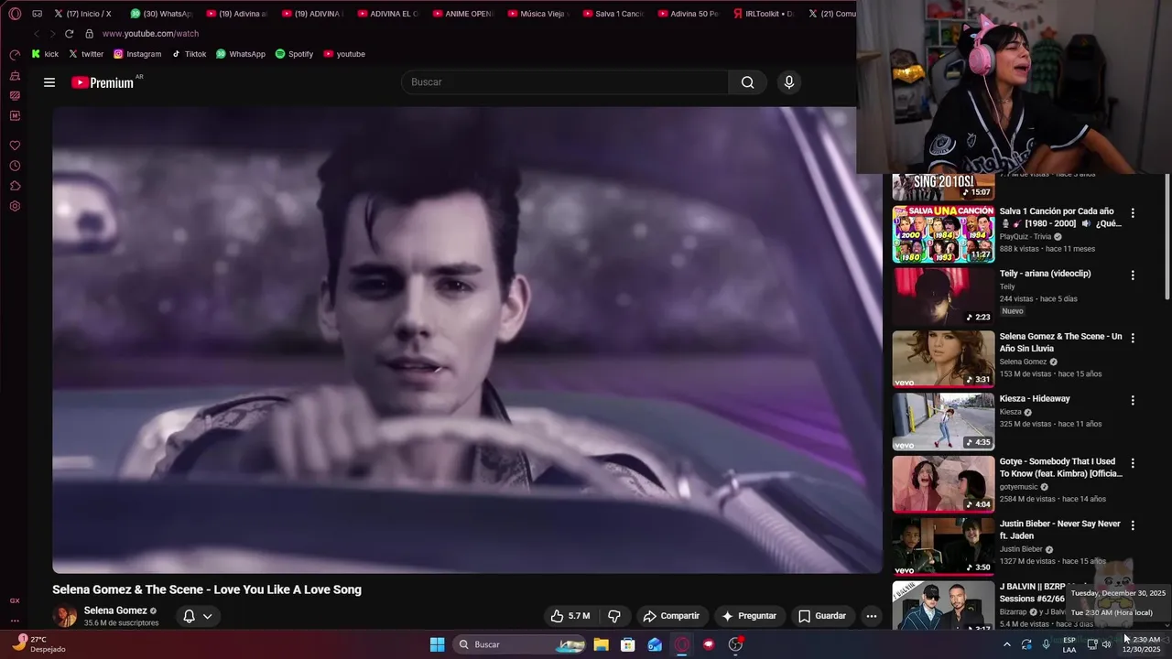The height and width of the screenshot is (659, 1172).
Task: Open Selena Gomez channel avatar
Action: (65, 616)
